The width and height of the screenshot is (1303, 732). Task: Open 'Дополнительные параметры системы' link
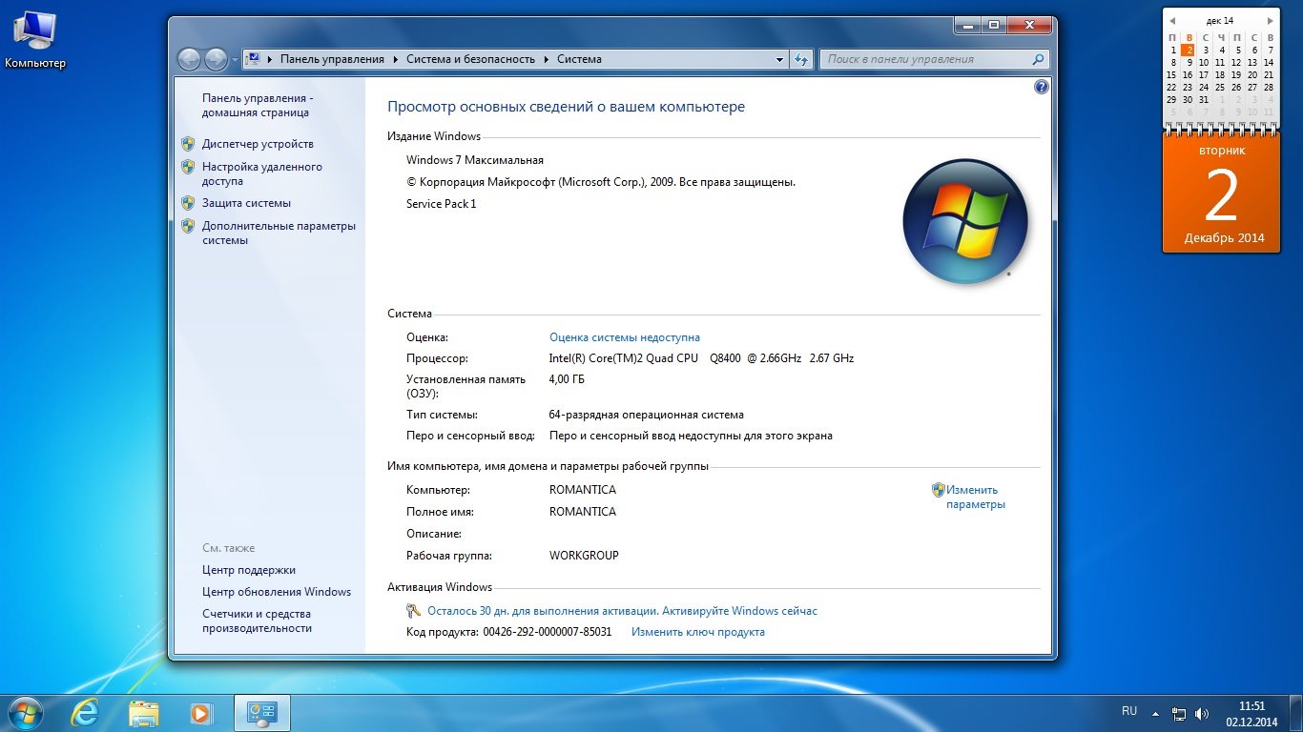[279, 233]
